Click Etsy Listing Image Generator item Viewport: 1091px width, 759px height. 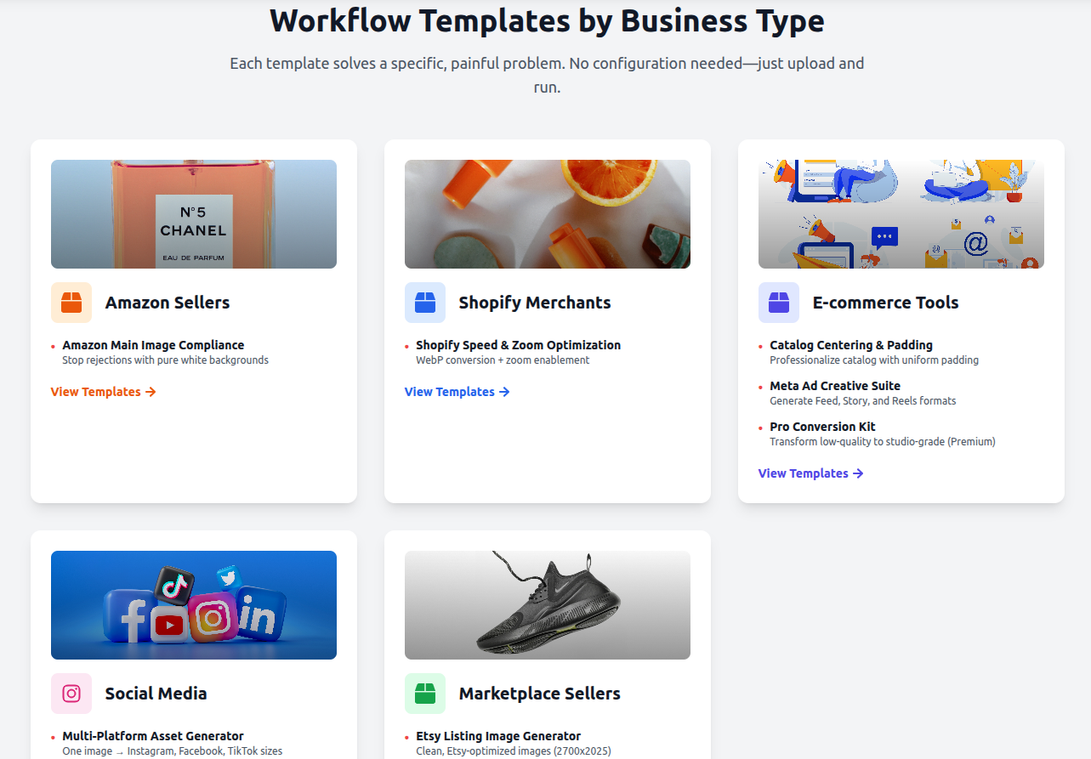(x=498, y=736)
